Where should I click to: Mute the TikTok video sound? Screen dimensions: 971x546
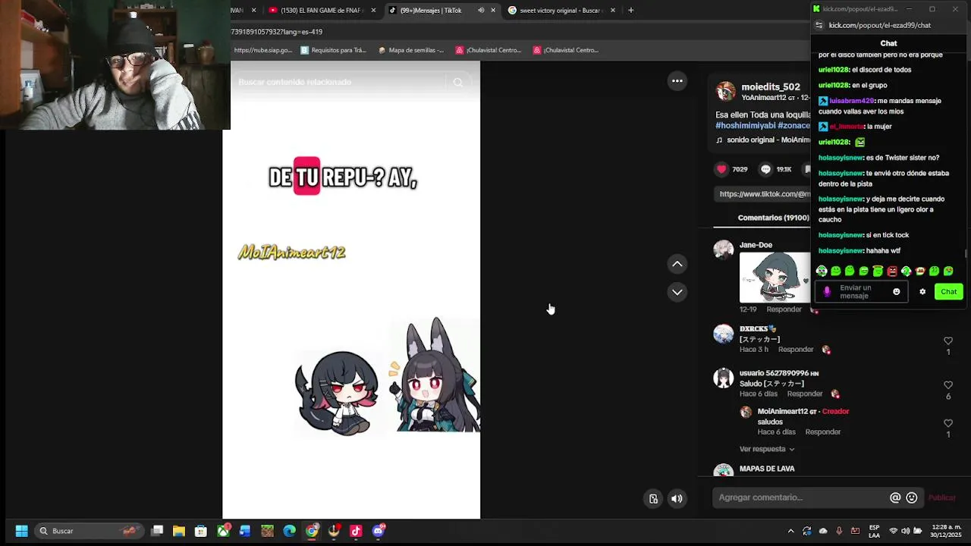[x=677, y=498]
